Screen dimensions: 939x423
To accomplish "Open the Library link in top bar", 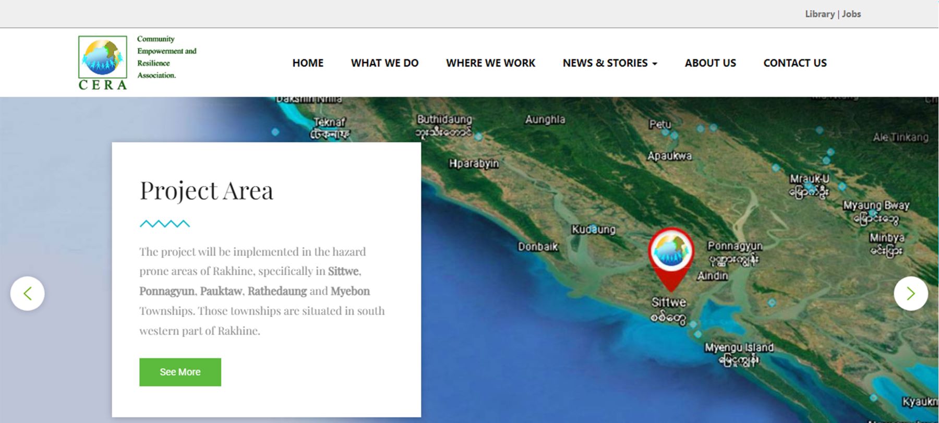I will 820,14.
